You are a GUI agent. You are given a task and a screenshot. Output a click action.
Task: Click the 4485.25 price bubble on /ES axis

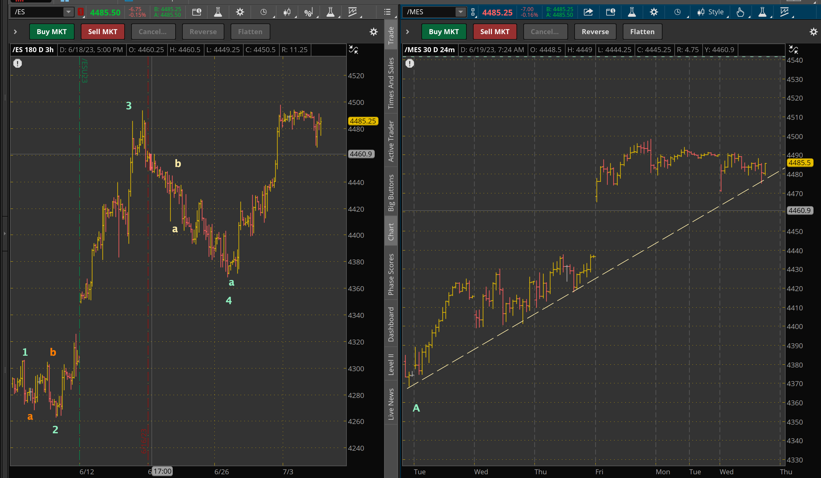point(363,121)
